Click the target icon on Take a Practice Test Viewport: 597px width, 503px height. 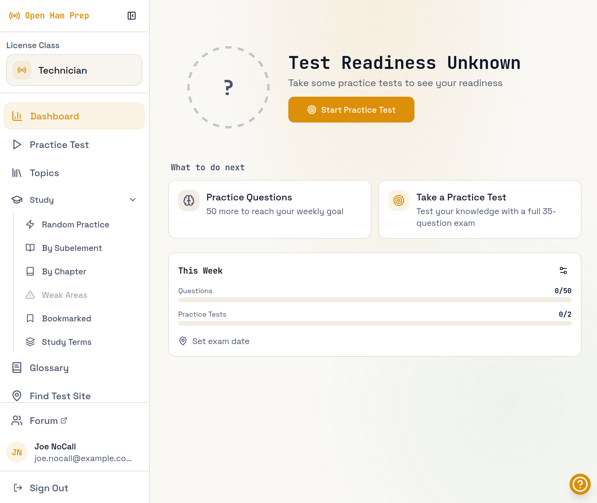pyautogui.click(x=399, y=200)
